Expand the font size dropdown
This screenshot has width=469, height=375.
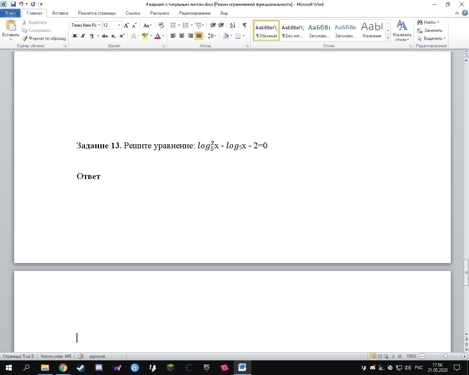click(119, 25)
